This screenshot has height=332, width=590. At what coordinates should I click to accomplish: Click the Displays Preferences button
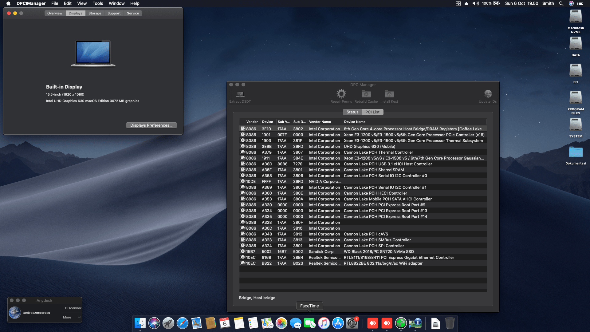coord(151,125)
